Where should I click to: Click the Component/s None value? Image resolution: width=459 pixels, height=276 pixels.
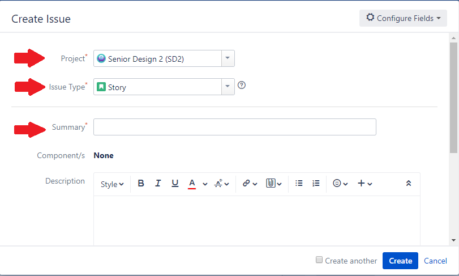point(104,155)
